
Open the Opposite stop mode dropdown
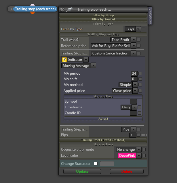(x=128, y=150)
